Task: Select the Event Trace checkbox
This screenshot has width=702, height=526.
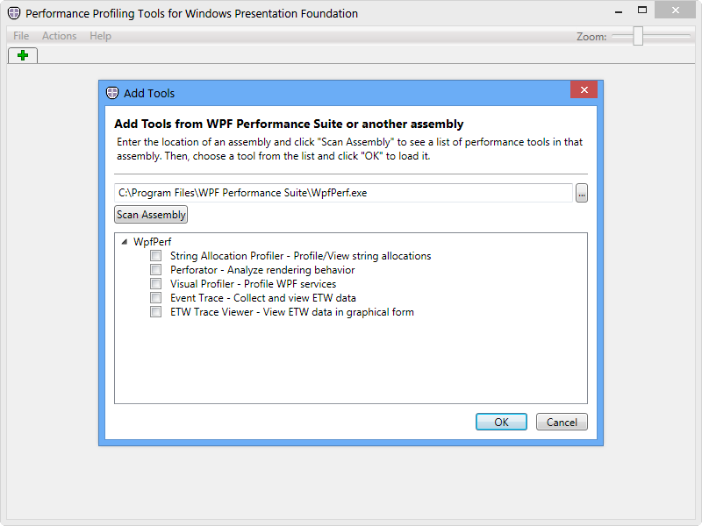Action: pos(156,298)
